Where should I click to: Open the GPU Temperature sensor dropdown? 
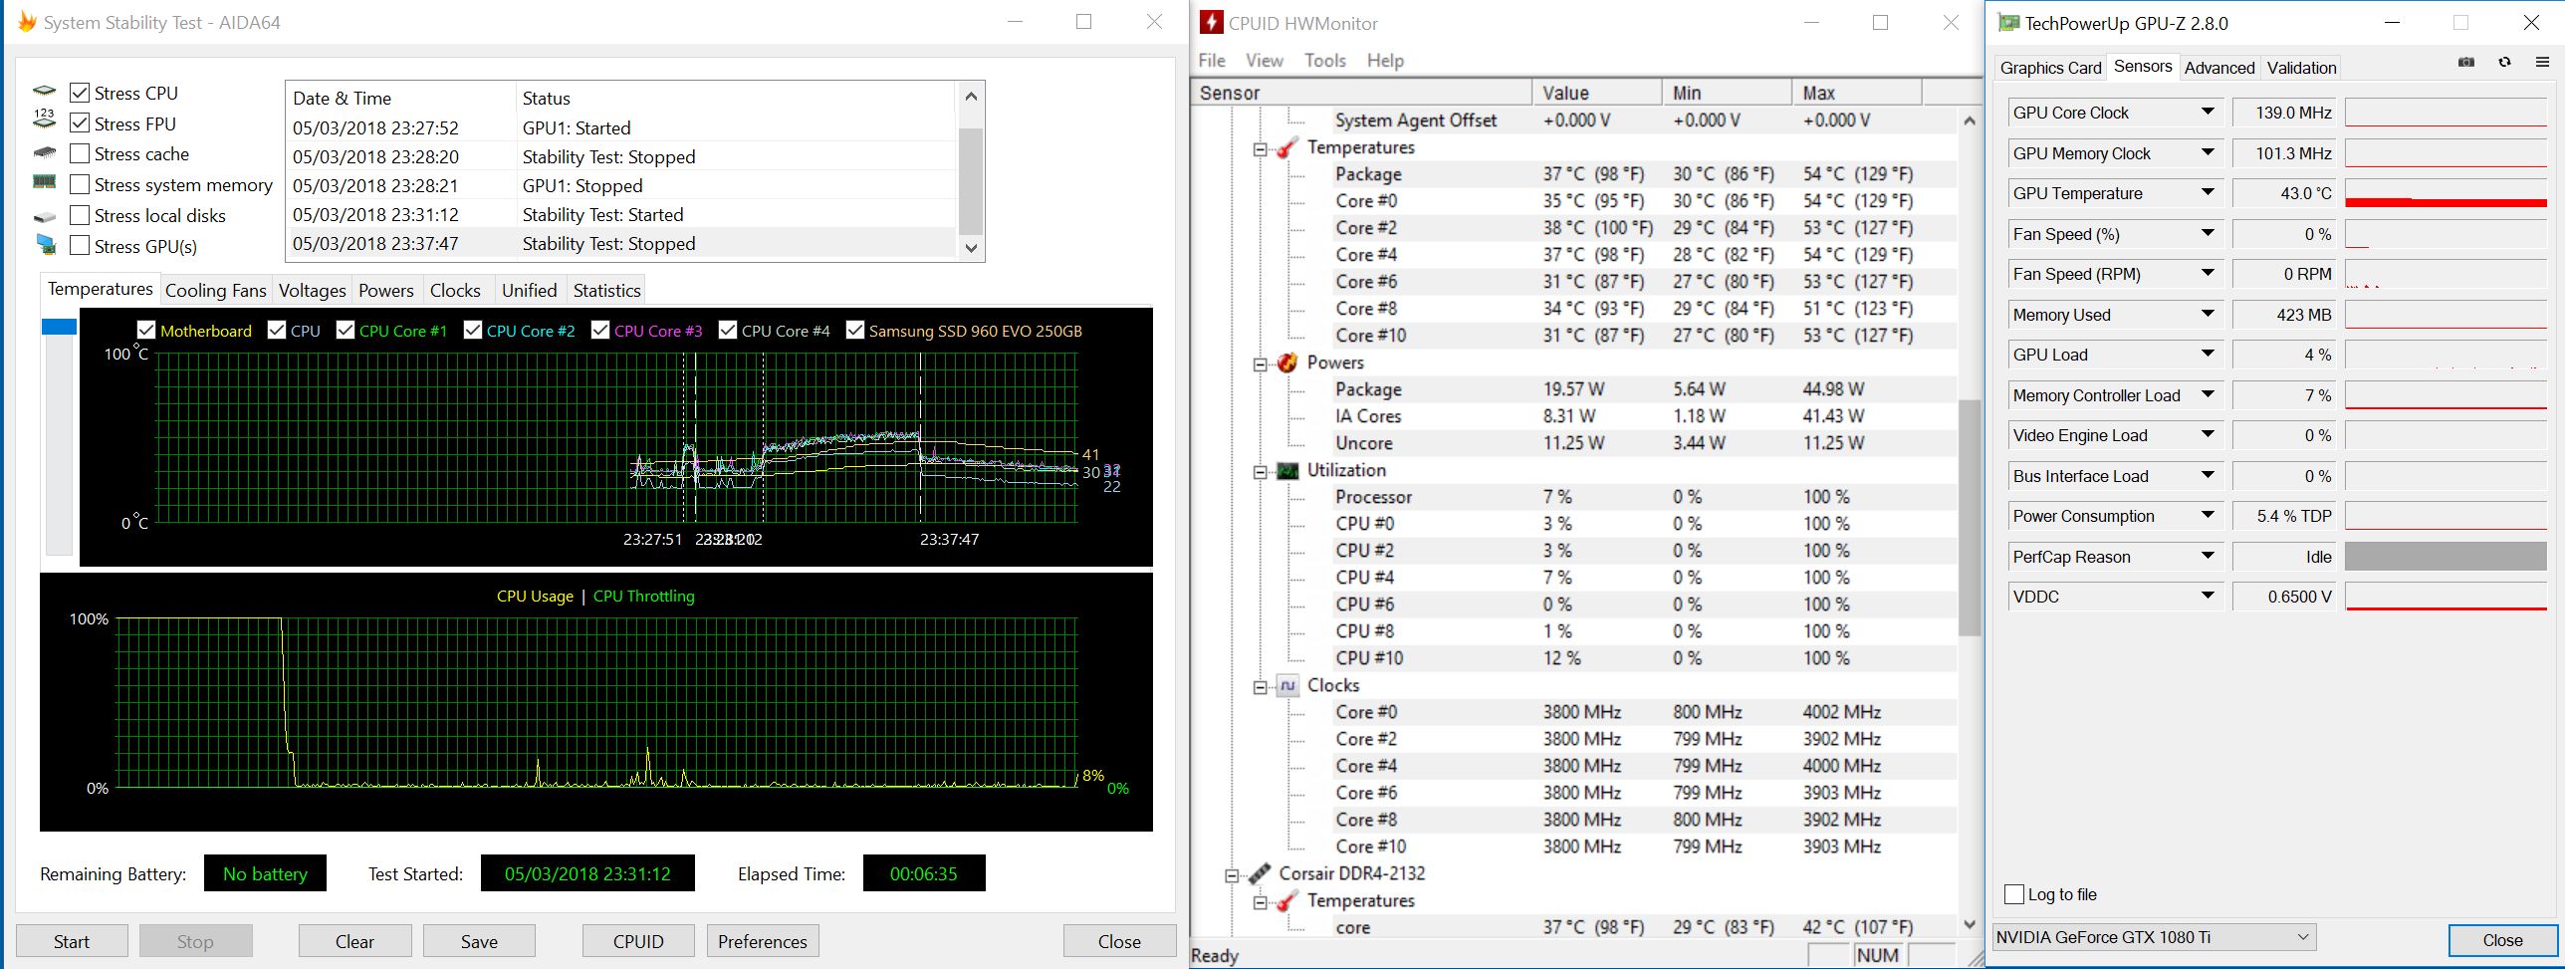pos(2208,193)
